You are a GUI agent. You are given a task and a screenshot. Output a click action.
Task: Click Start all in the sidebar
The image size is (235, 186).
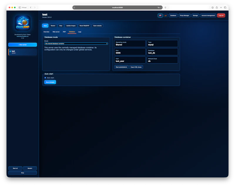click(15, 168)
